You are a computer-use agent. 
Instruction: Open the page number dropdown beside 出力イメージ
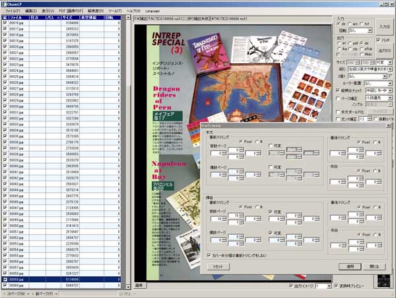pos(323,286)
